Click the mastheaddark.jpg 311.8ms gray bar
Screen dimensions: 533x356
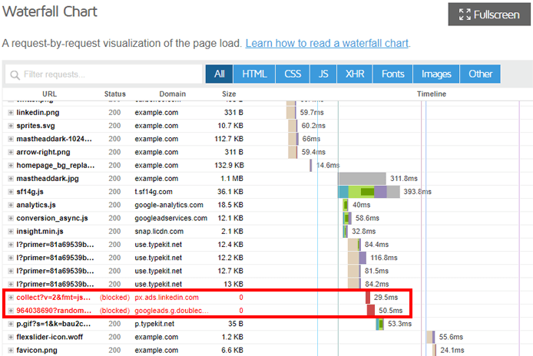362,179
